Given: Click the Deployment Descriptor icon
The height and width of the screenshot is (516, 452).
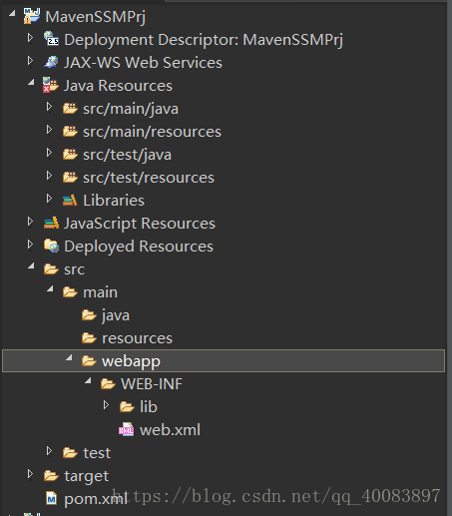Looking at the screenshot, I should click(51, 38).
